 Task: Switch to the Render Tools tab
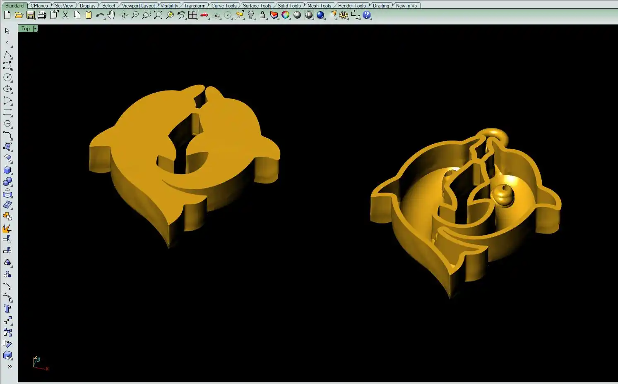[x=351, y=5]
